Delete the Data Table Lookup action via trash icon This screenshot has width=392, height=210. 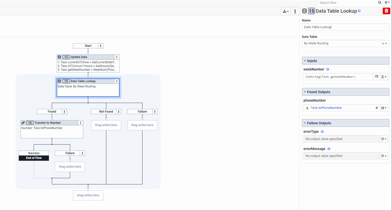point(386,11)
